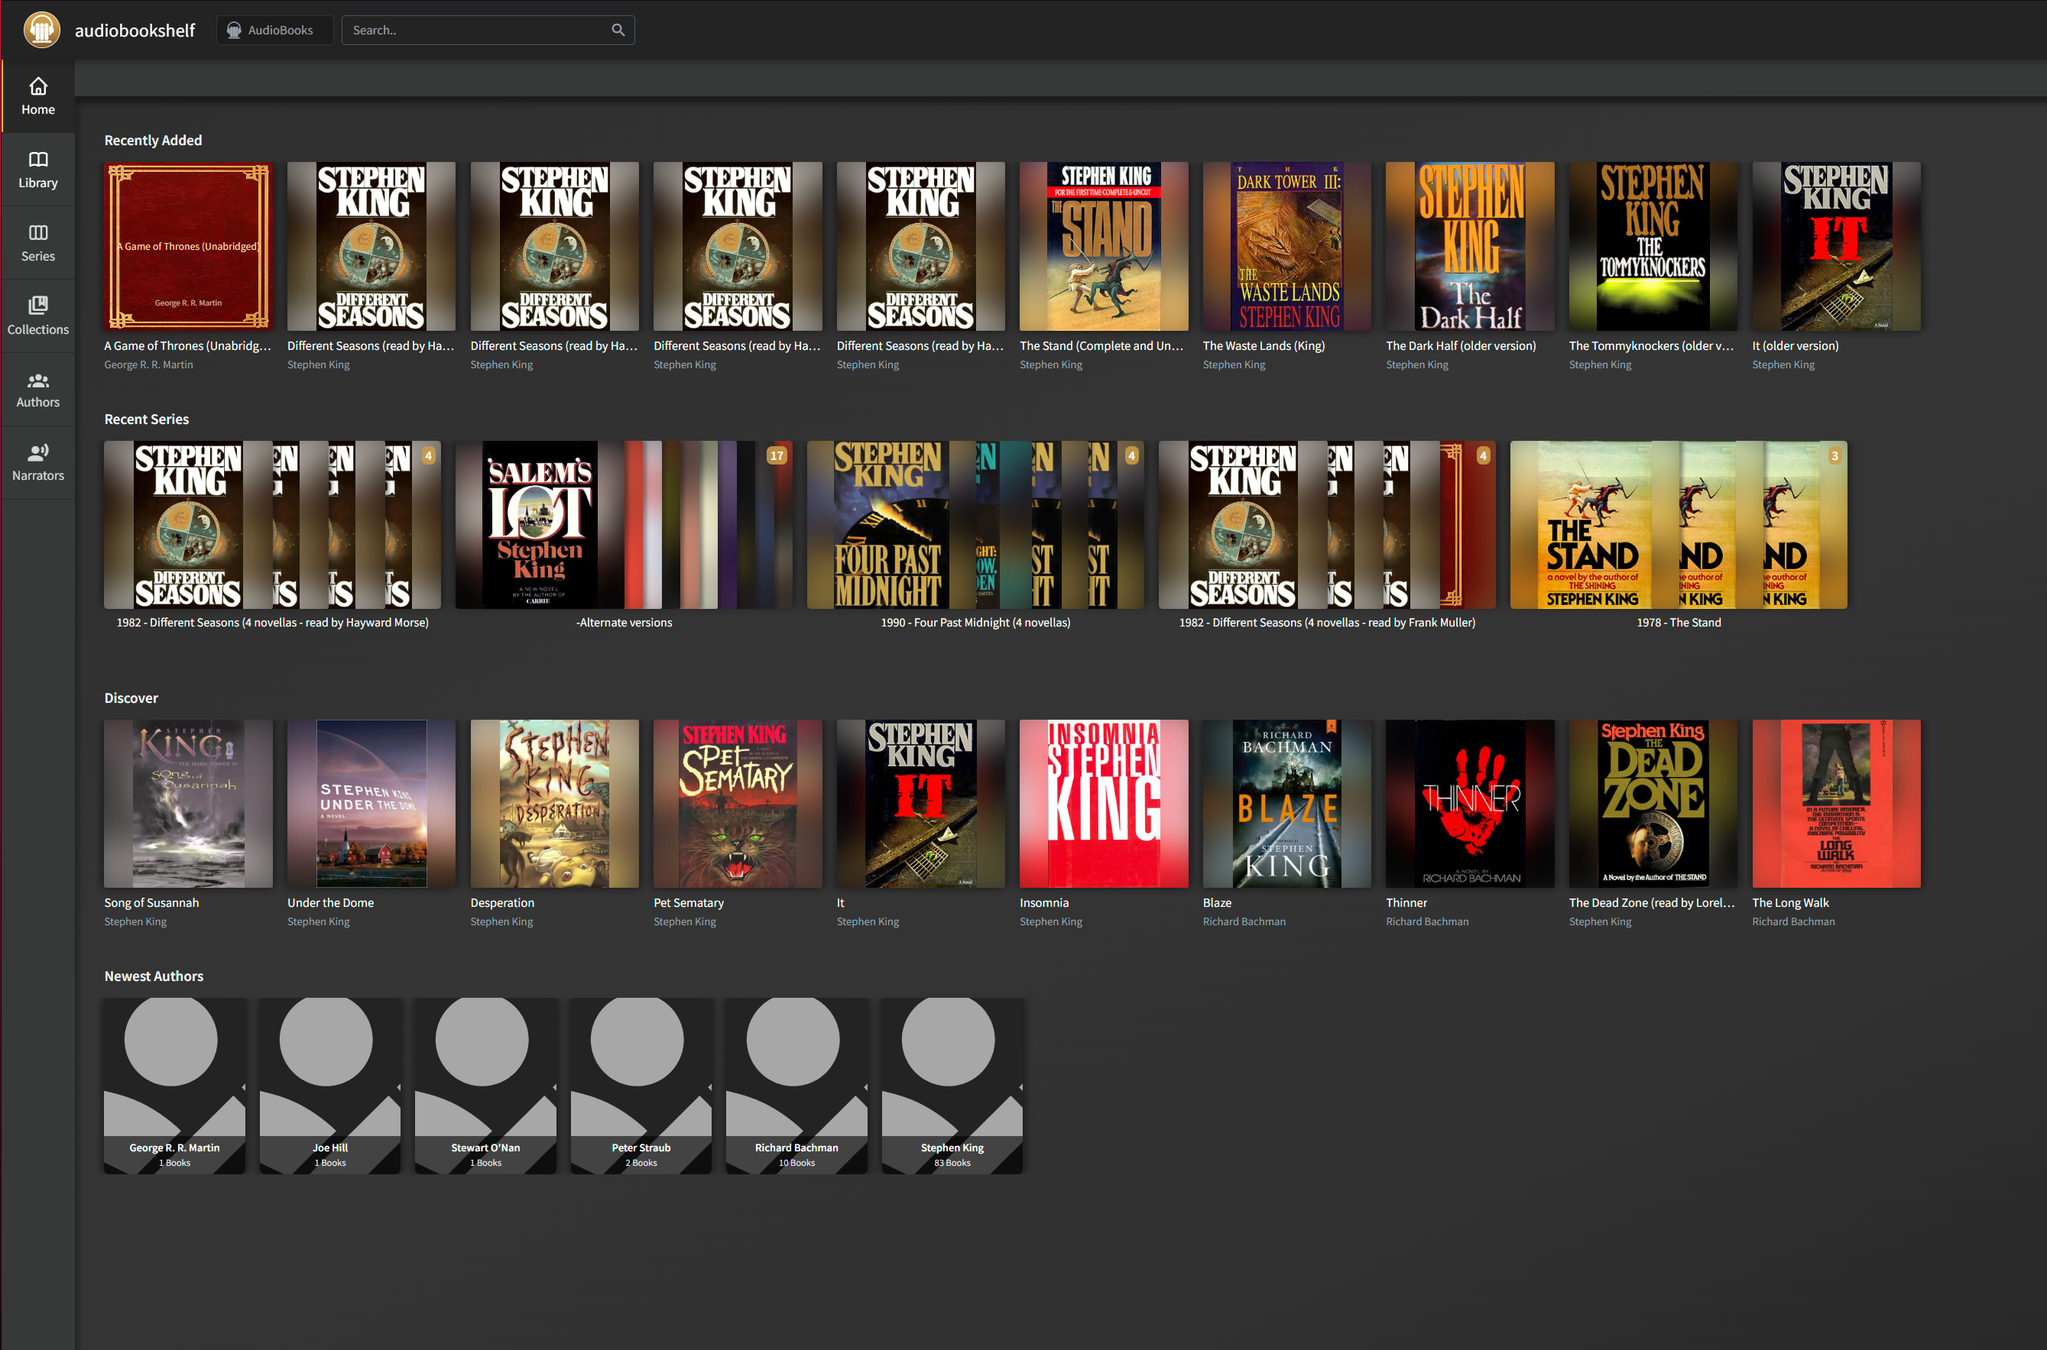The width and height of the screenshot is (2047, 1350).
Task: Open Peter Straub author card
Action: 641,1086
